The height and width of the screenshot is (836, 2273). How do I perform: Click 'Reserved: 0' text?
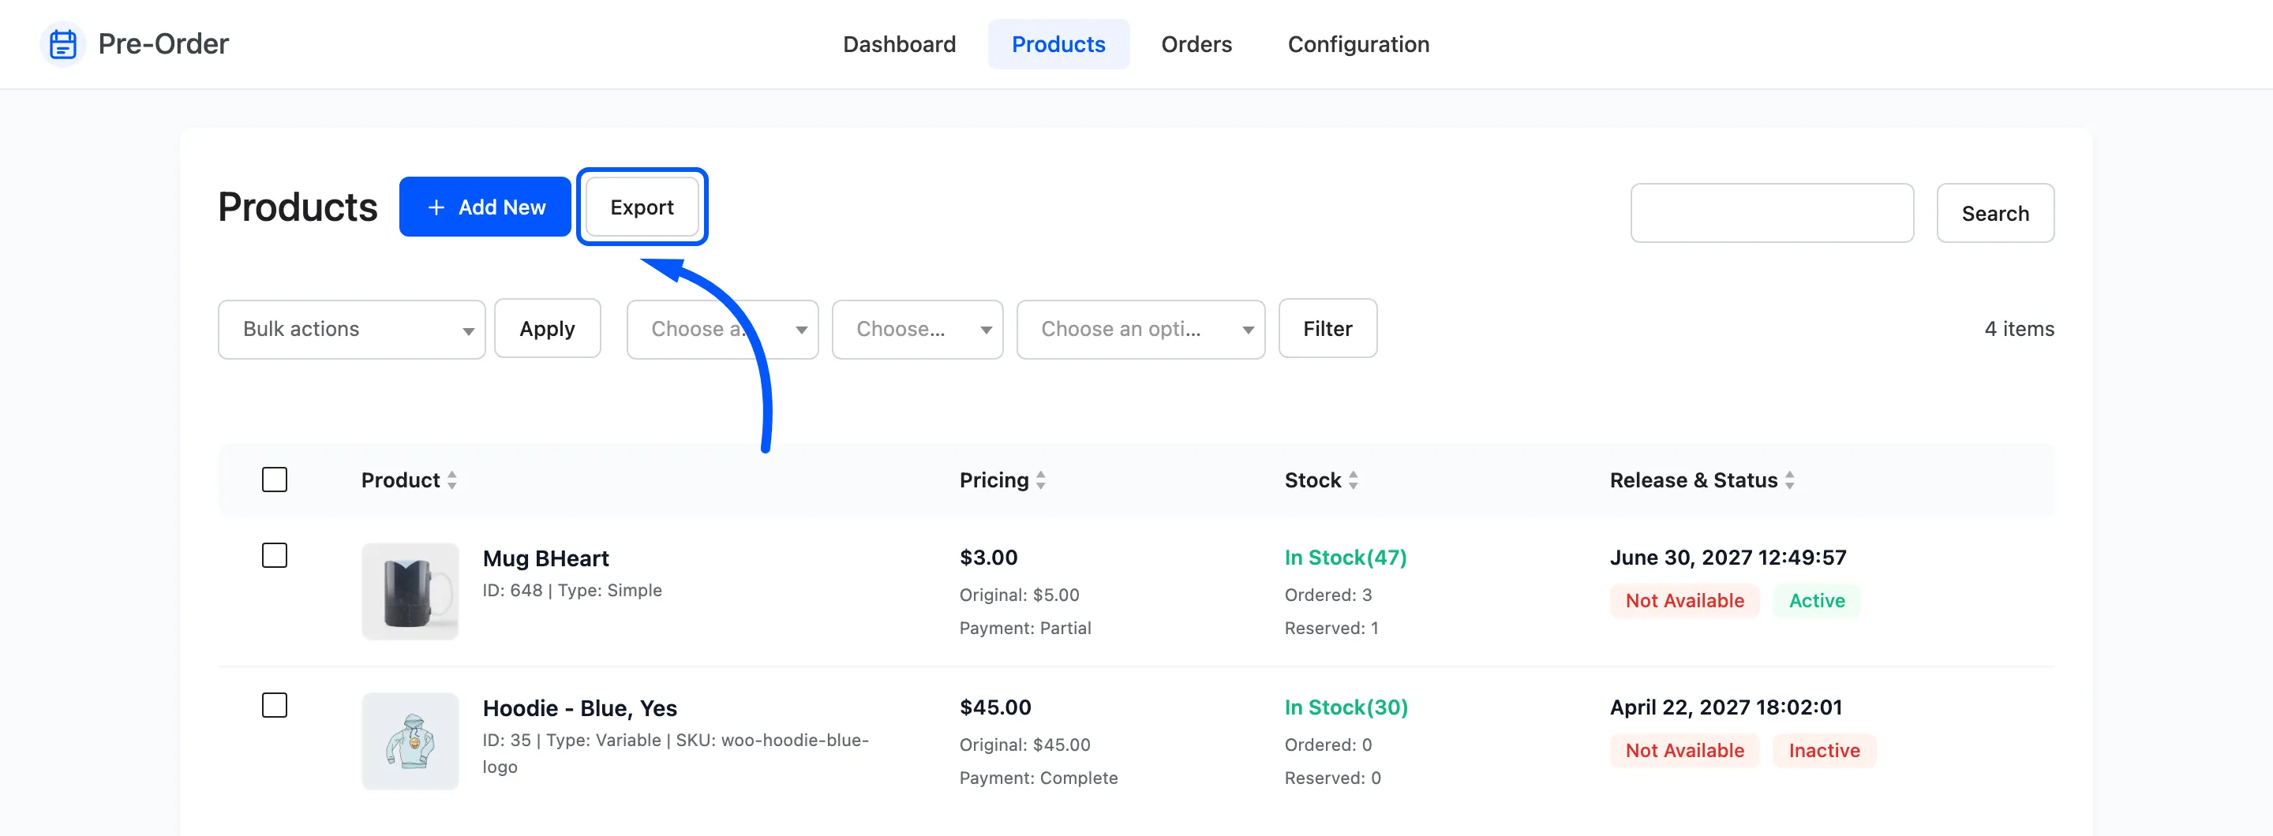[1332, 778]
